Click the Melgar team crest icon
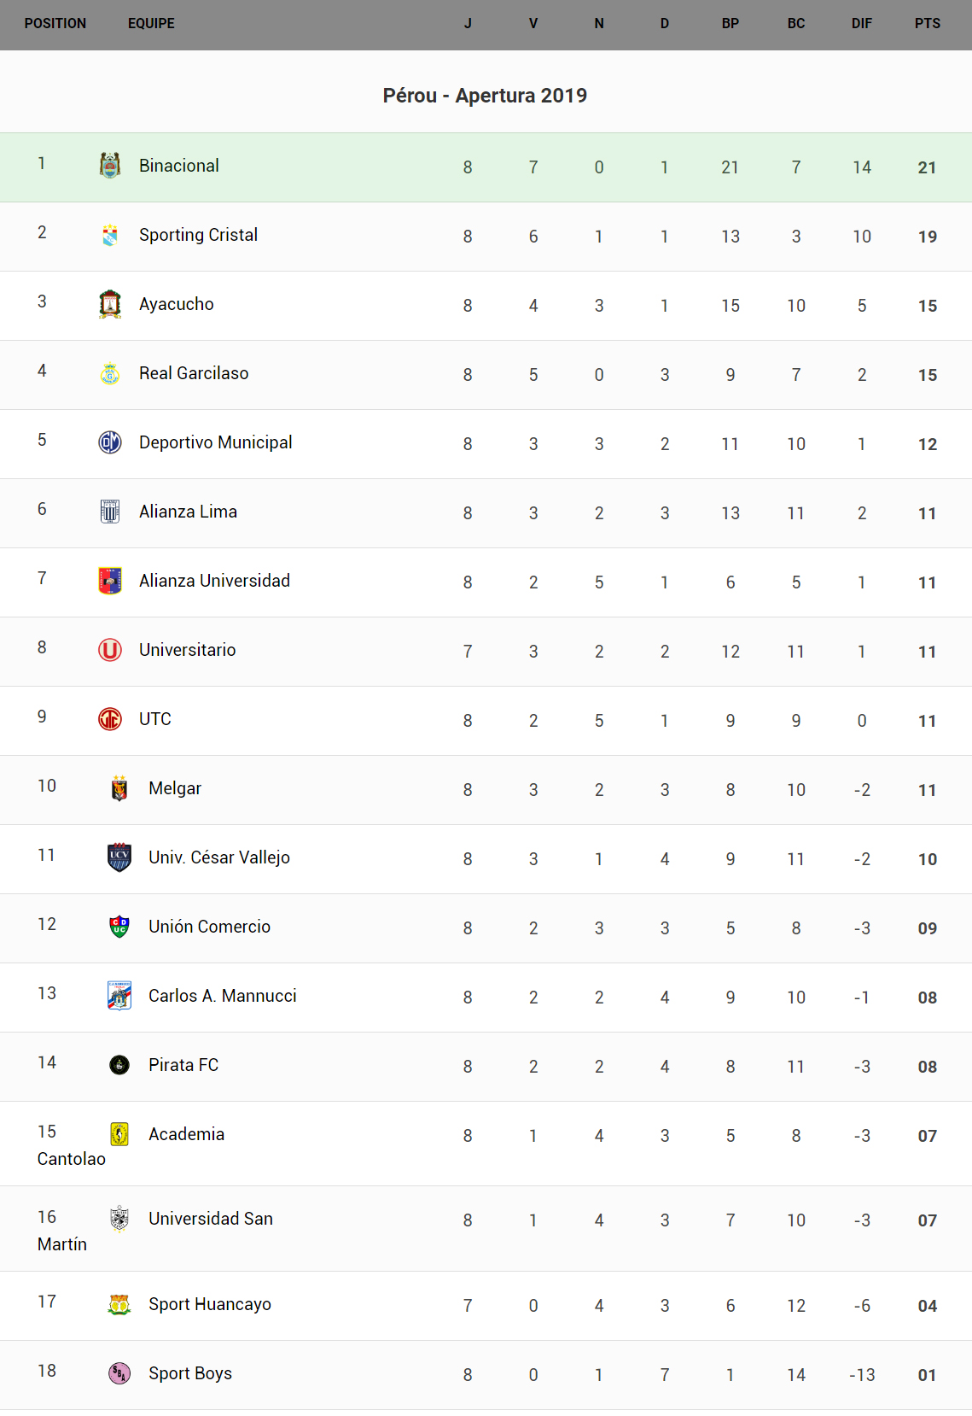This screenshot has height=1416, width=972. click(x=119, y=788)
